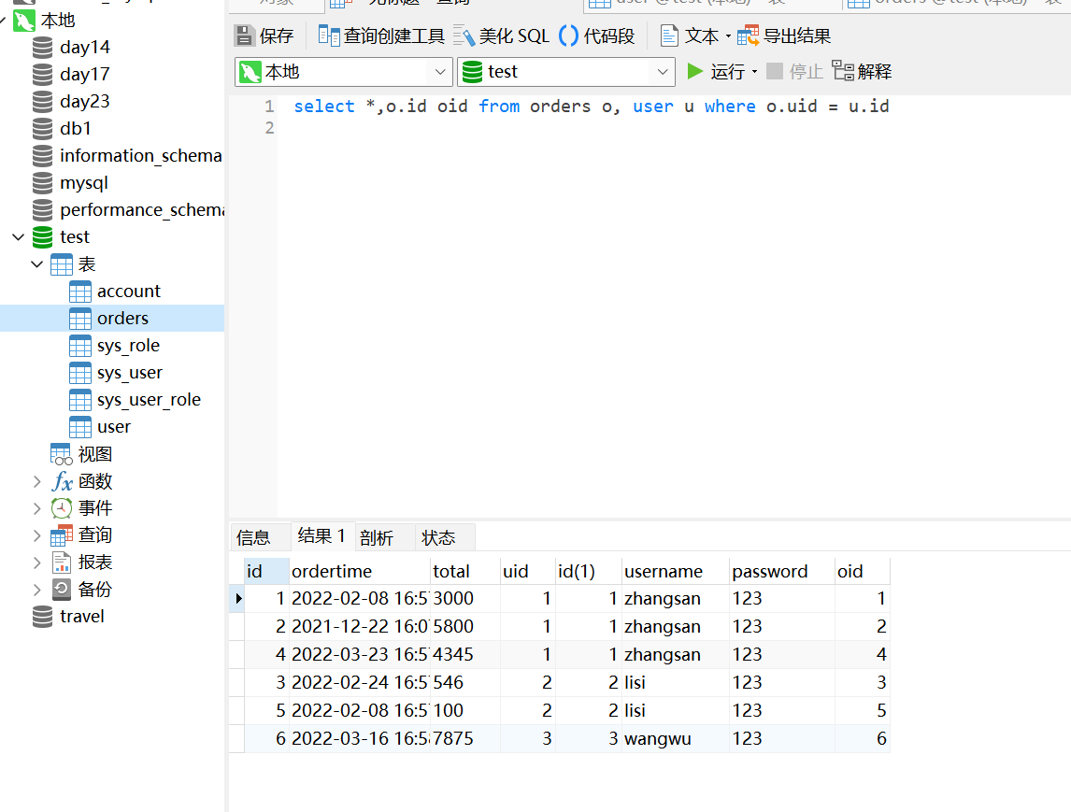This screenshot has height=812, width=1071.
Task: Select ordertime cell 2021-12-22
Action: 359,627
